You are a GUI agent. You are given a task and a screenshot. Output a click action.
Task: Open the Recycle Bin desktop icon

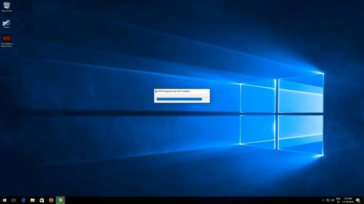[7, 7]
